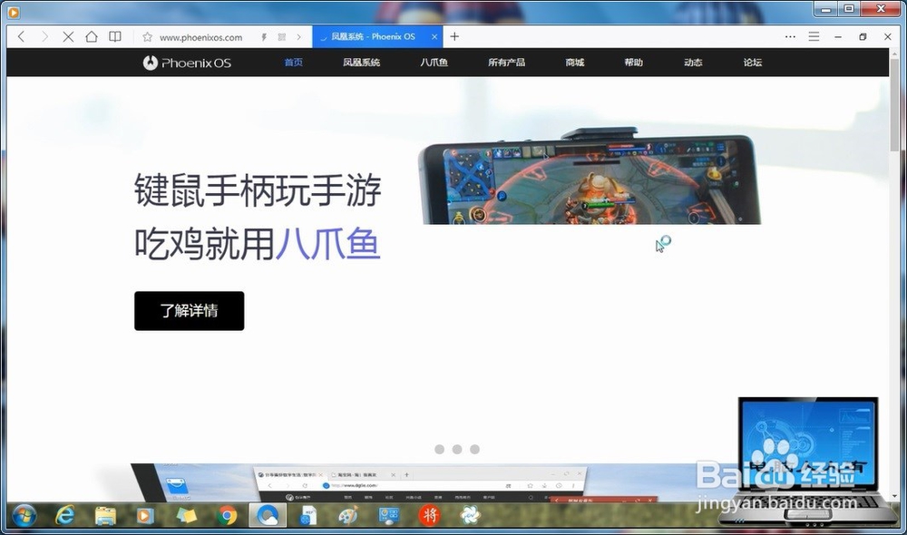Open the browser hamburger menu
Screen dimensions: 907x535
814,36
